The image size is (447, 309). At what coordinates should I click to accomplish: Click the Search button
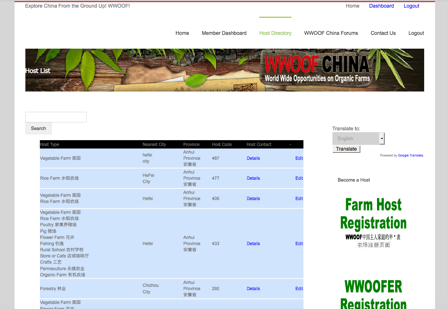tap(38, 128)
